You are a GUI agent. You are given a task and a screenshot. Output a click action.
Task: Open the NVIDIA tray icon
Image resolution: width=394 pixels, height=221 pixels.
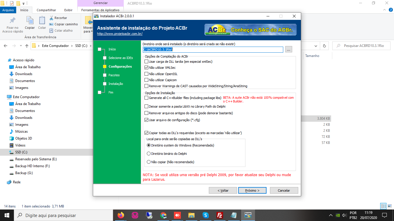(x=338, y=215)
